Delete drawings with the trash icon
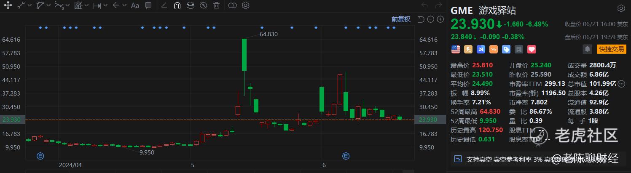This screenshot has width=631, height=173. [216, 5]
